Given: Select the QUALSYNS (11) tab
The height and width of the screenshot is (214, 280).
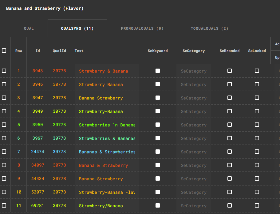Looking at the screenshot, I should coord(77,28).
